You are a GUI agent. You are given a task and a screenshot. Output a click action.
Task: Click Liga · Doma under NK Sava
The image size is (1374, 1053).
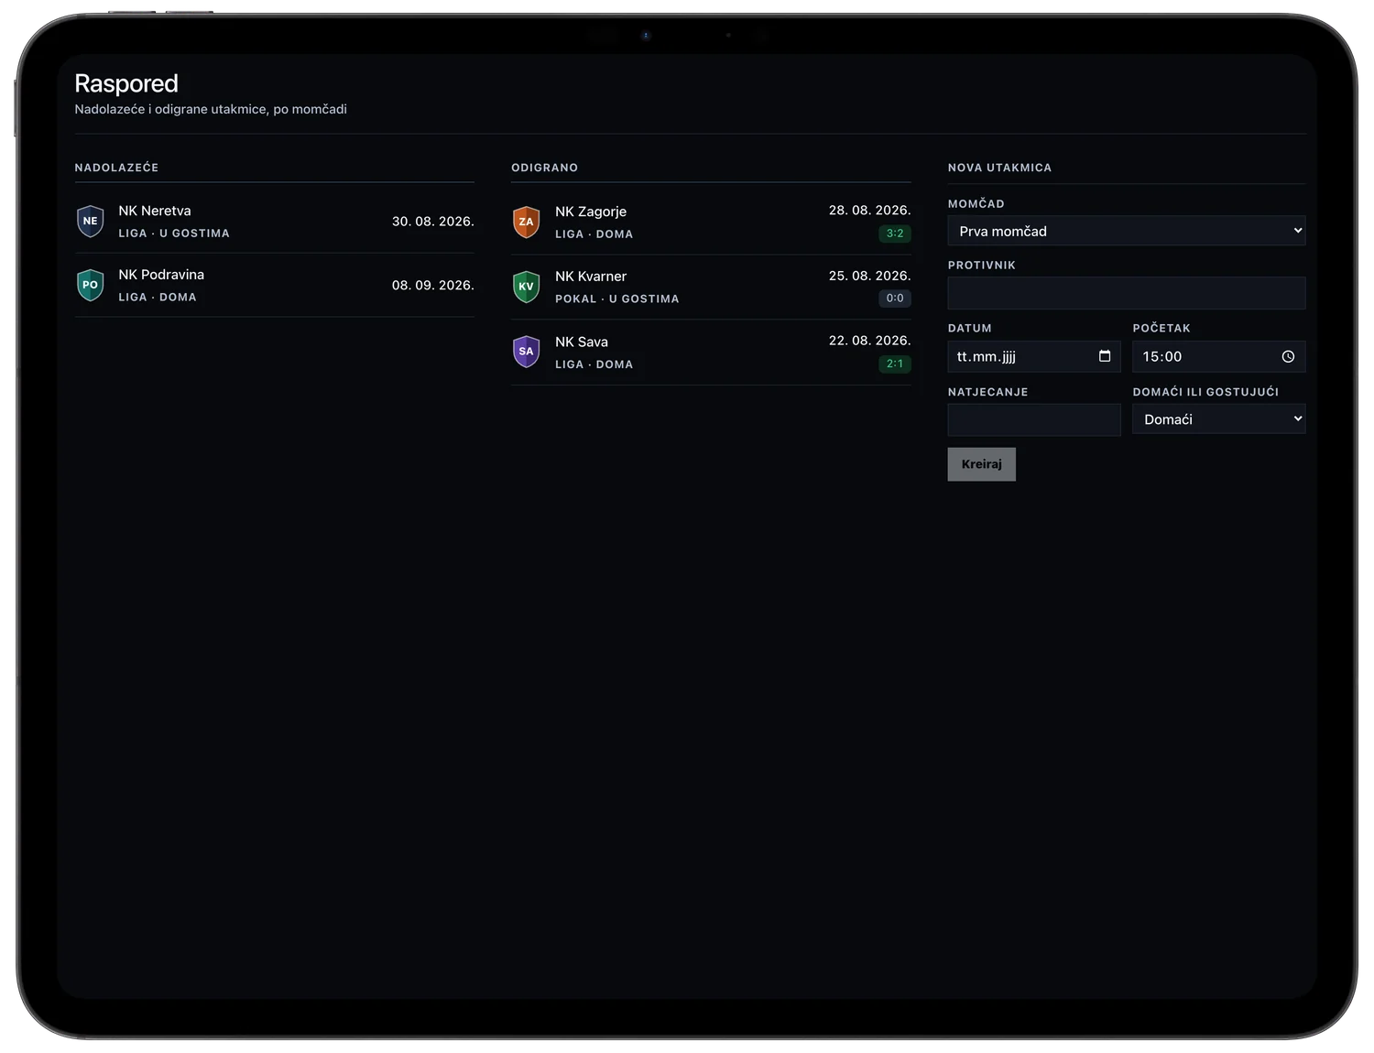coord(594,364)
